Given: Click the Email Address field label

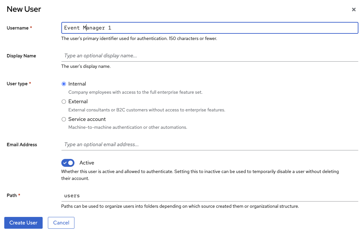Looking at the screenshot, I should (x=22, y=145).
